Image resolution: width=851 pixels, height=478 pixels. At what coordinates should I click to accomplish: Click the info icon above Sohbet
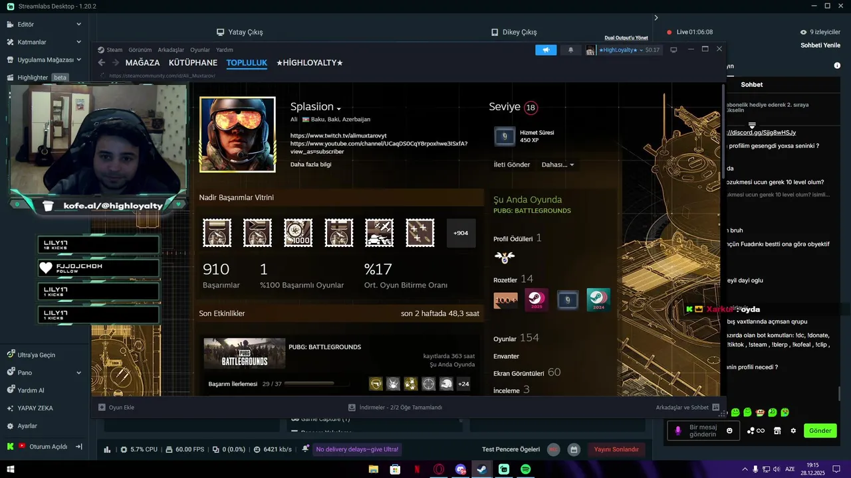(x=837, y=66)
